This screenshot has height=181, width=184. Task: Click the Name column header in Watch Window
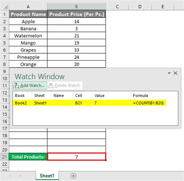[x=62, y=96]
